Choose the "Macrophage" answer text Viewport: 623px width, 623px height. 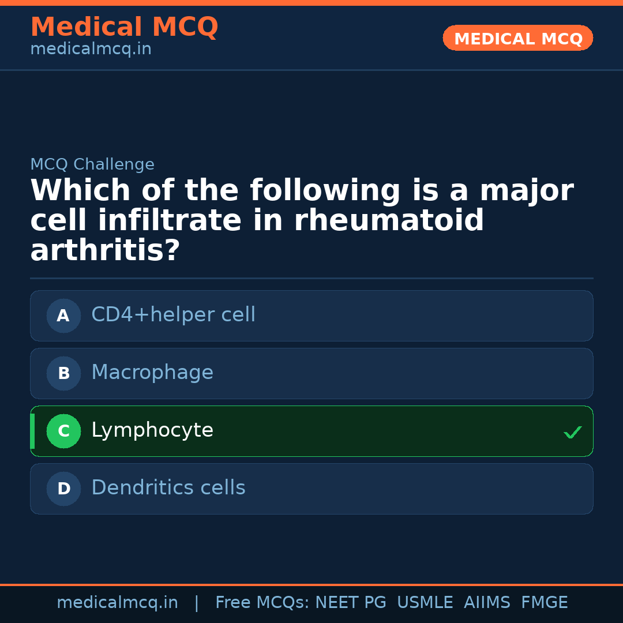tap(152, 373)
